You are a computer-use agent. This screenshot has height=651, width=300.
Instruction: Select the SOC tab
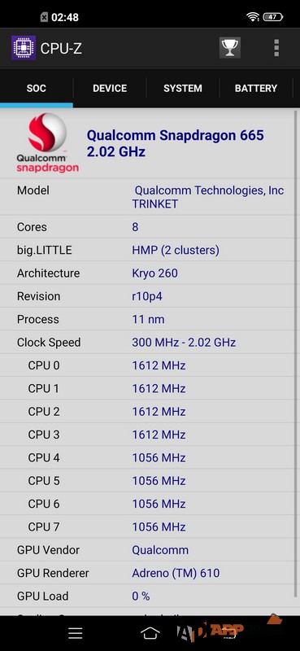[37, 88]
